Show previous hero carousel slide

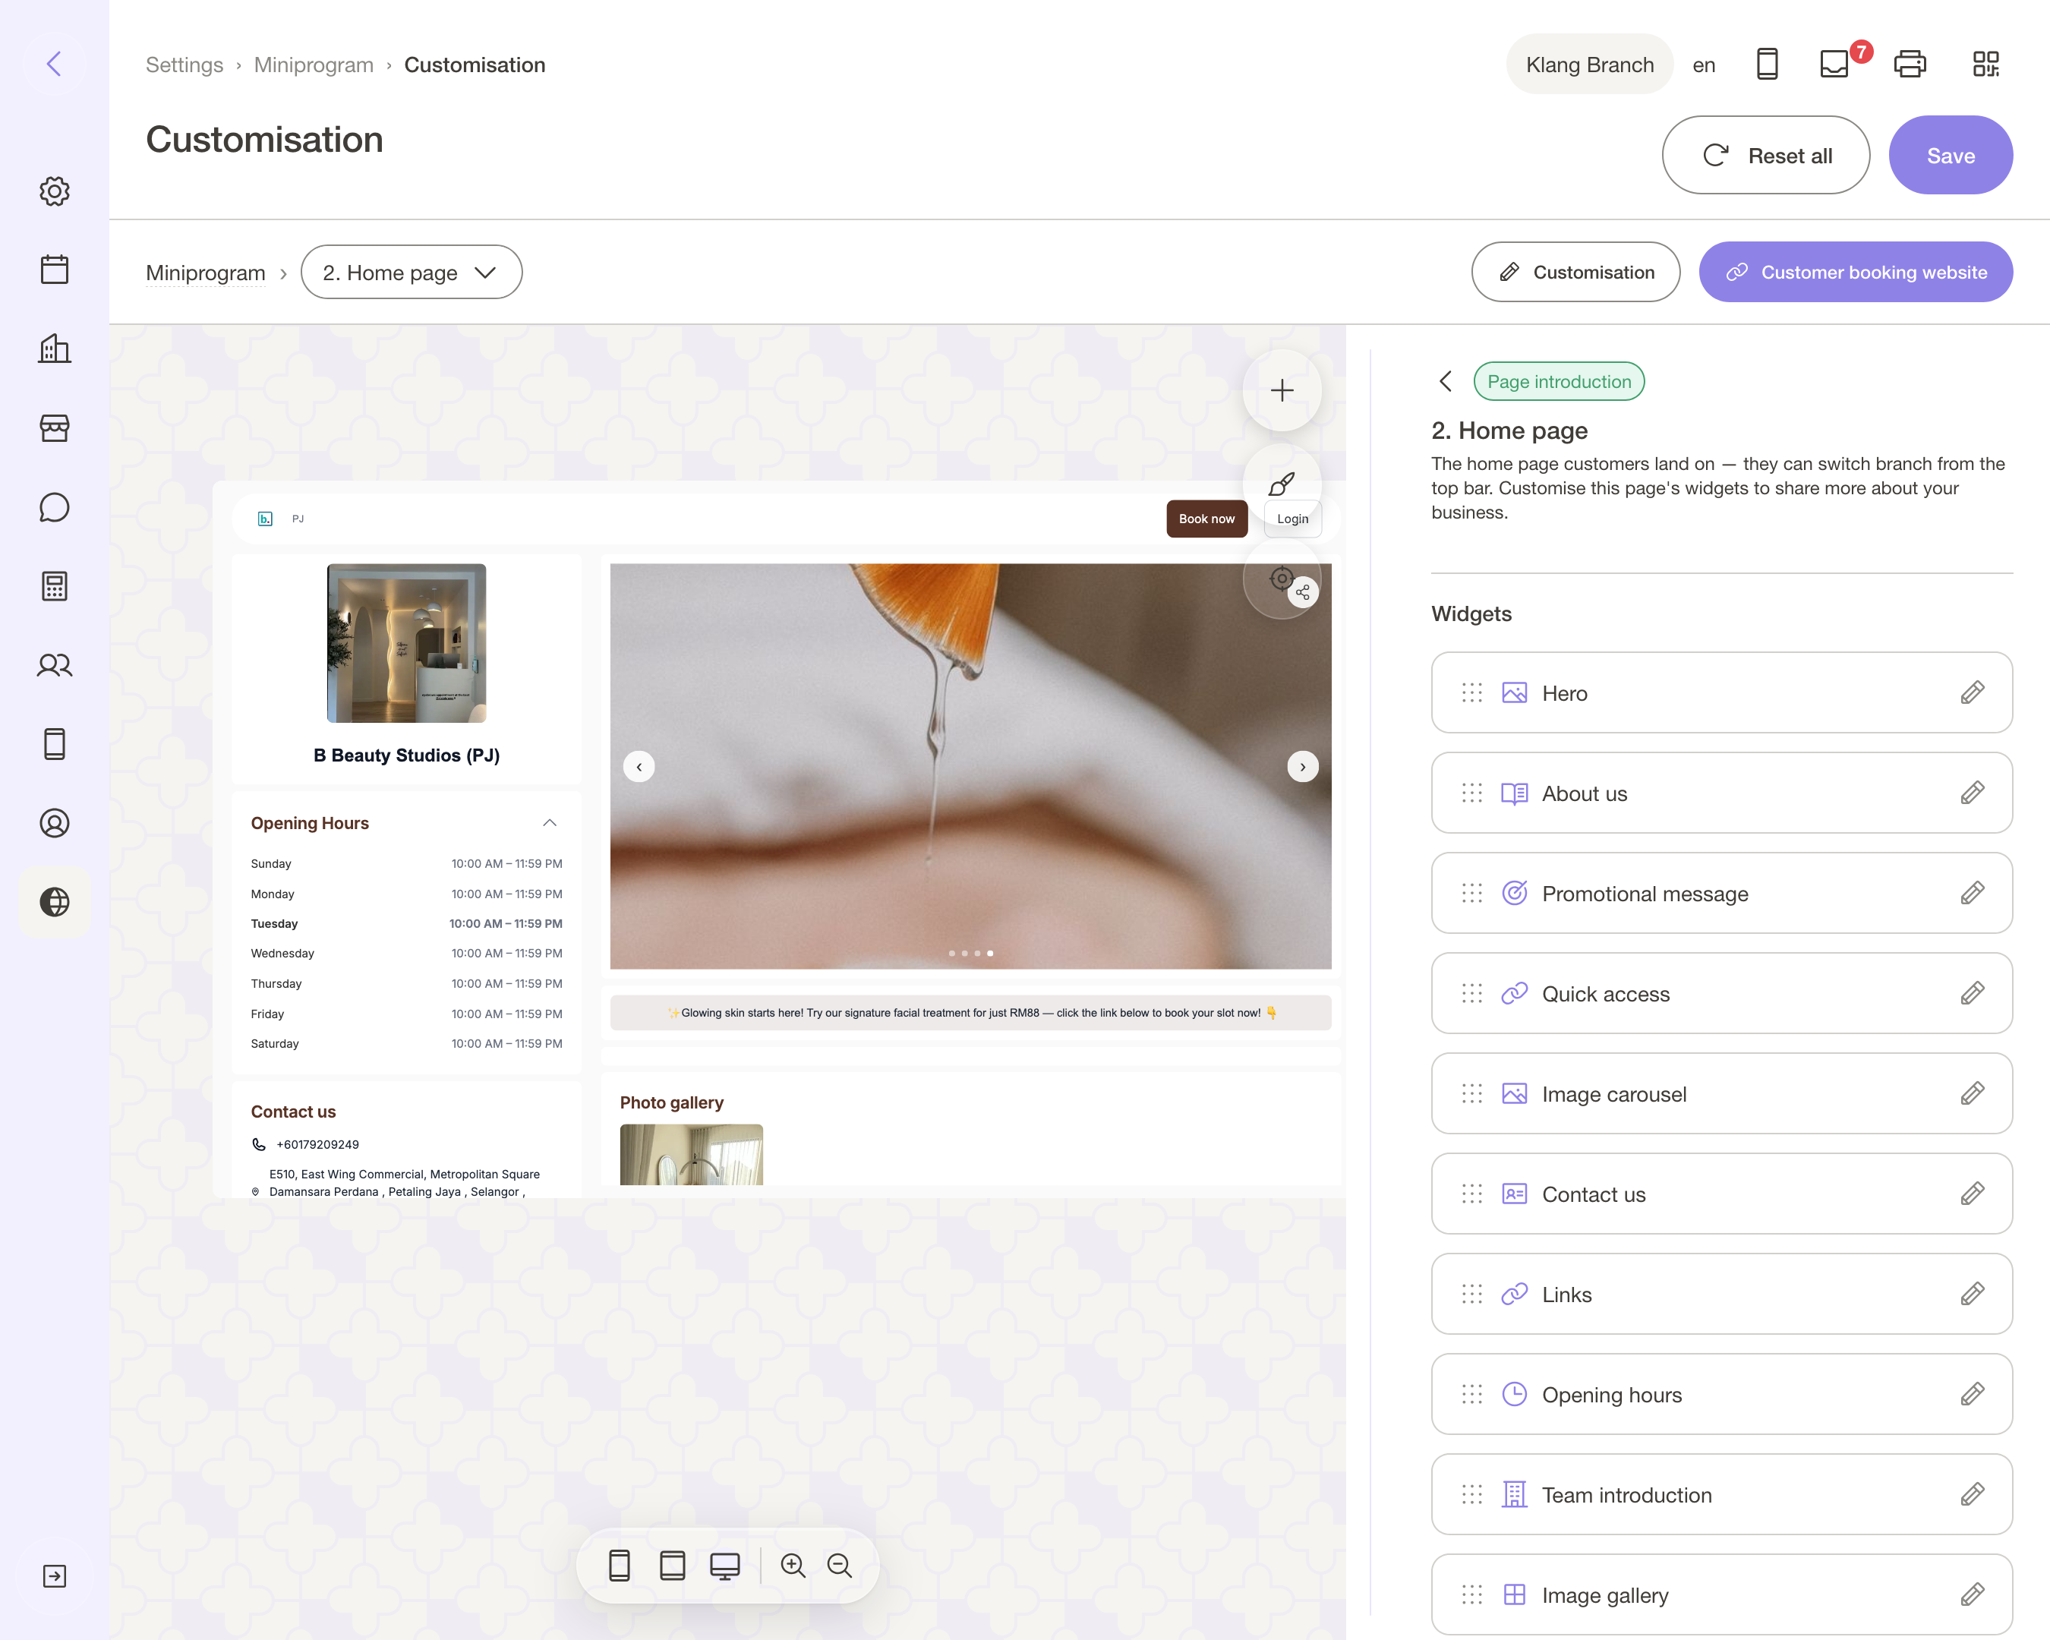(639, 766)
